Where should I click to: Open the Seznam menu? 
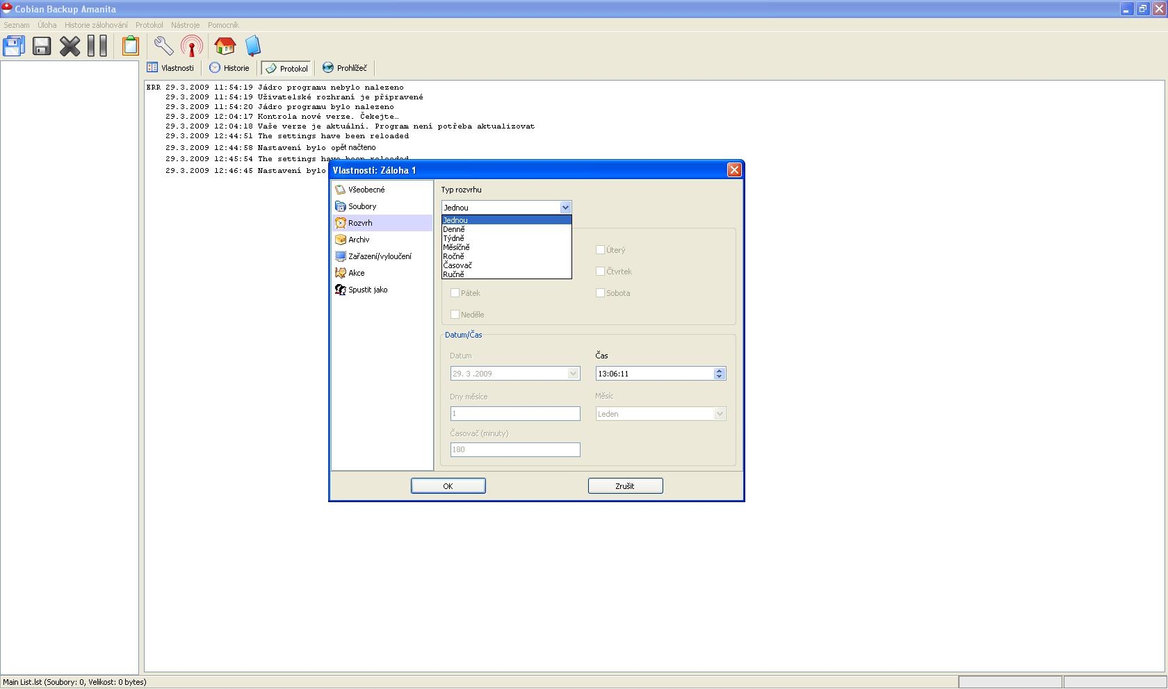(x=17, y=24)
